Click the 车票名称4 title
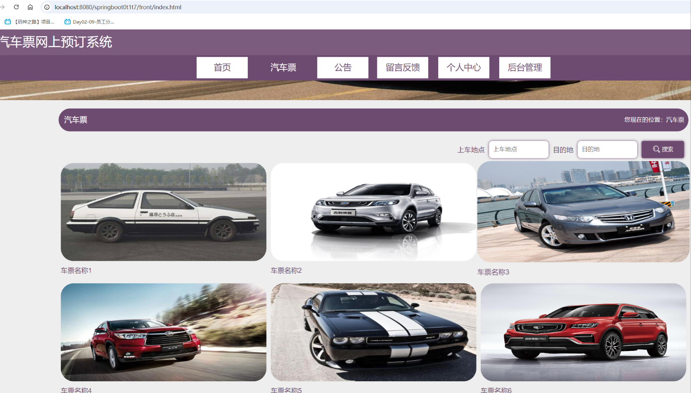The height and width of the screenshot is (393, 691). coord(76,390)
